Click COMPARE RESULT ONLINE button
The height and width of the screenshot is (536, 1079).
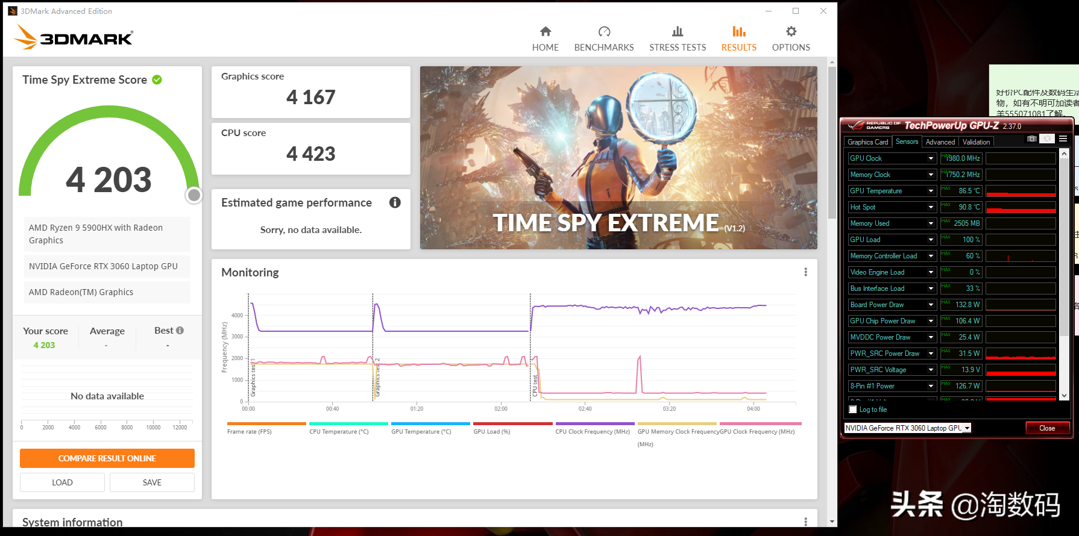(107, 458)
